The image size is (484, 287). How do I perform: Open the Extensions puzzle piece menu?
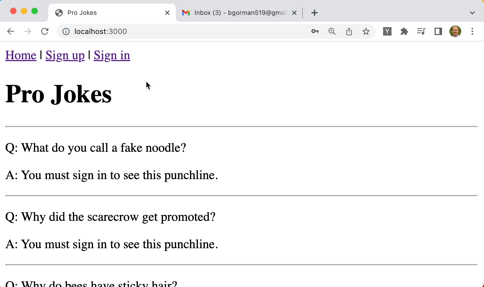point(404,31)
